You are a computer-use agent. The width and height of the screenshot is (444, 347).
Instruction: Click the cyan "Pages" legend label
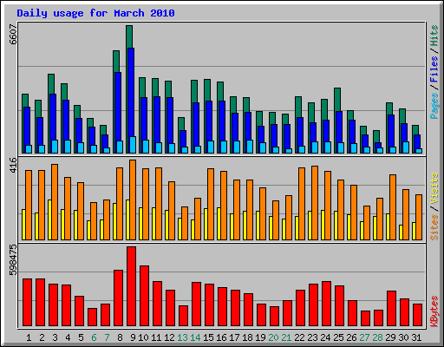point(434,106)
